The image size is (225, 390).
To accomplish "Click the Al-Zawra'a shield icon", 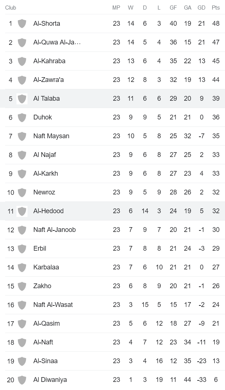I will (22, 79).
